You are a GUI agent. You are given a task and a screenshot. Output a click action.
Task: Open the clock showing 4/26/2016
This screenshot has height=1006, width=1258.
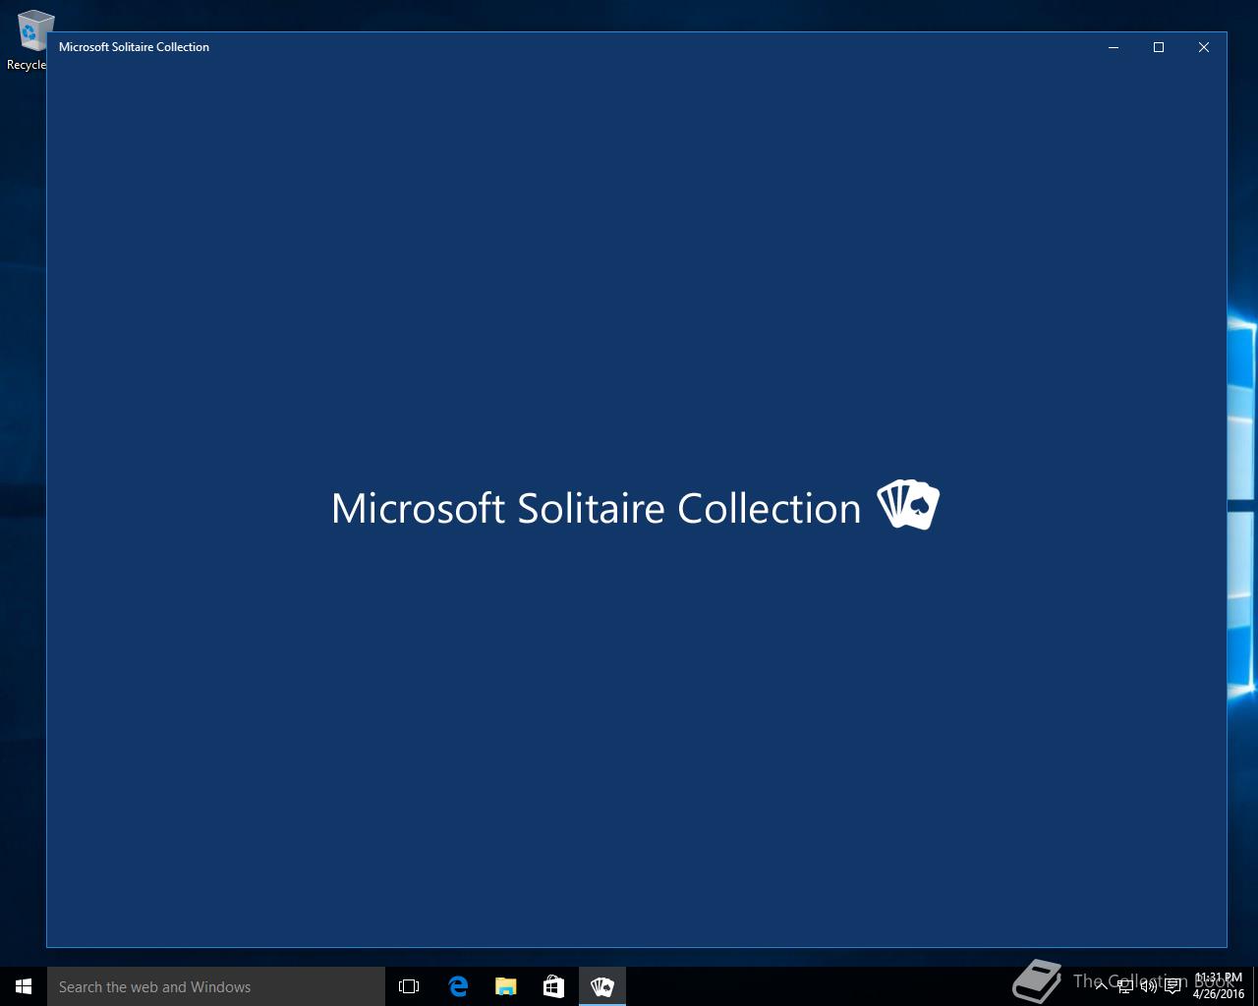pyautogui.click(x=1219, y=986)
